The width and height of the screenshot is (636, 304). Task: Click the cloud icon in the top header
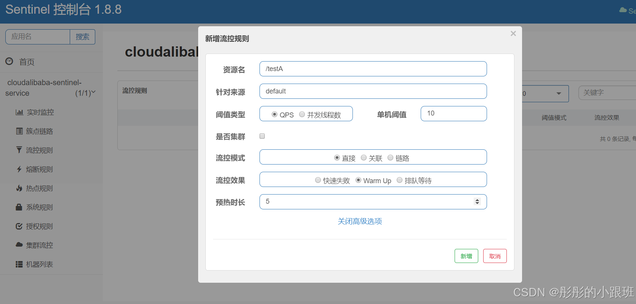(623, 10)
